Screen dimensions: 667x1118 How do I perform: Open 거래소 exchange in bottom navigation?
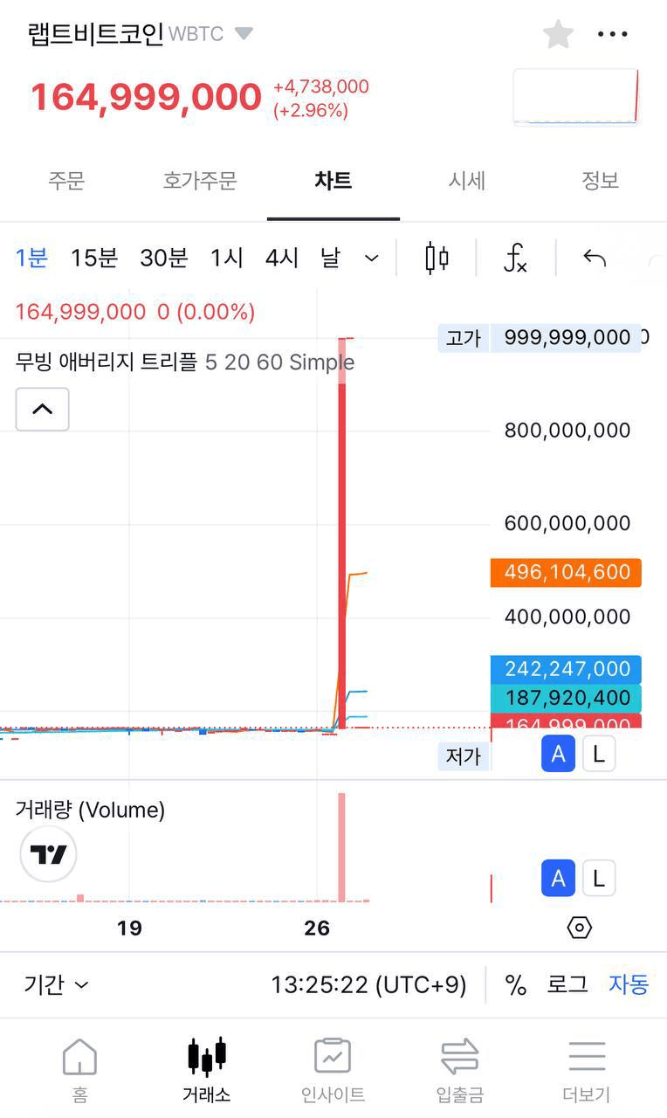pos(207,1070)
